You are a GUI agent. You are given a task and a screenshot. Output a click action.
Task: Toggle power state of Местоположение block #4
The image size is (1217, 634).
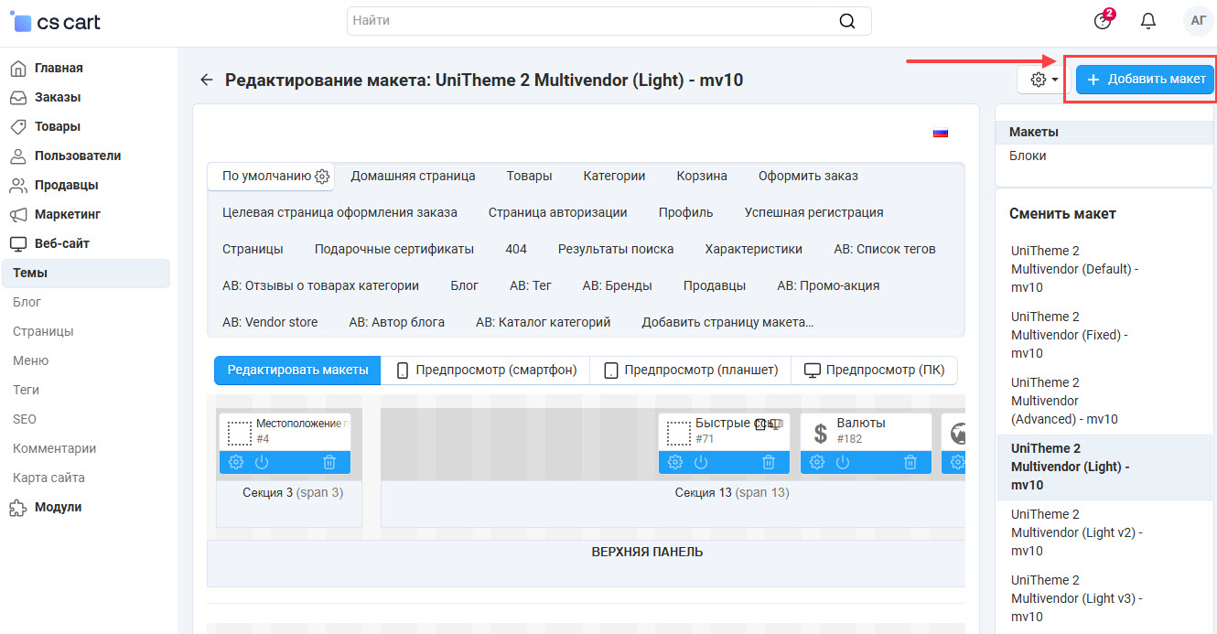click(x=262, y=462)
